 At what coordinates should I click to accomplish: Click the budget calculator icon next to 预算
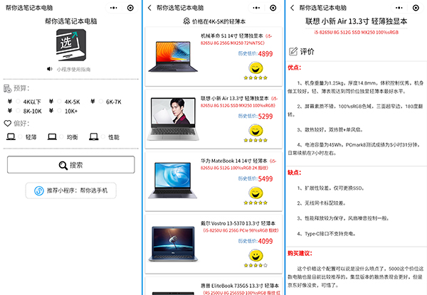click(7, 88)
